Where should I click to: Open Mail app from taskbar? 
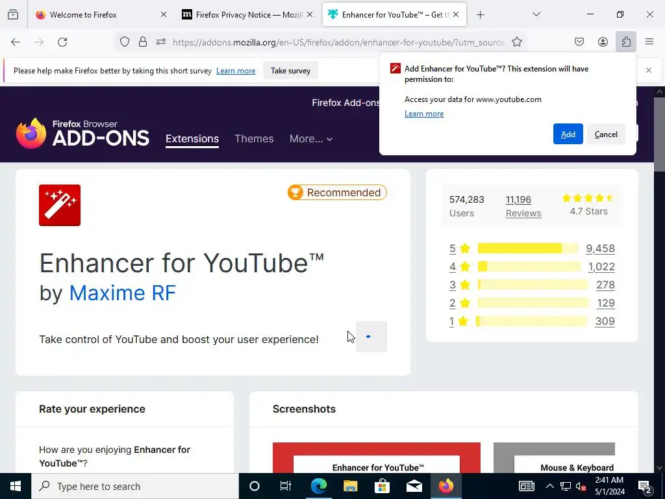414,486
